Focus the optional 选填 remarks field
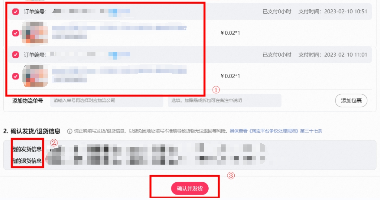This screenshot has width=380, height=200. point(225,101)
